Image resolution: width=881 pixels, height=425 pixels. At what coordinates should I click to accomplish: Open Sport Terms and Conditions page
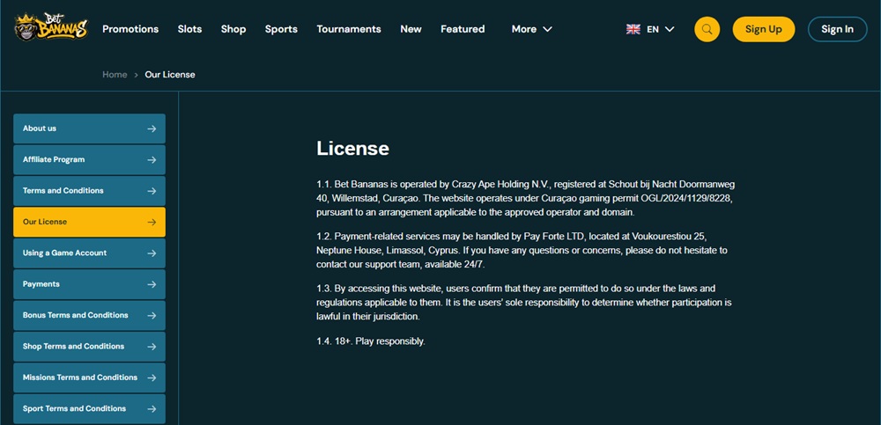(x=89, y=409)
